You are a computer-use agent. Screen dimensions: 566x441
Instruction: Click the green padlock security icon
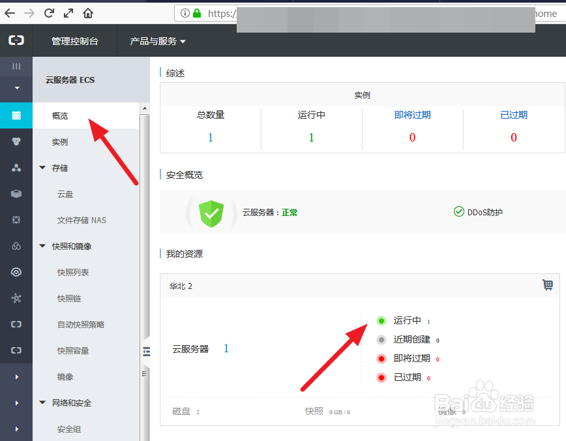(x=197, y=13)
